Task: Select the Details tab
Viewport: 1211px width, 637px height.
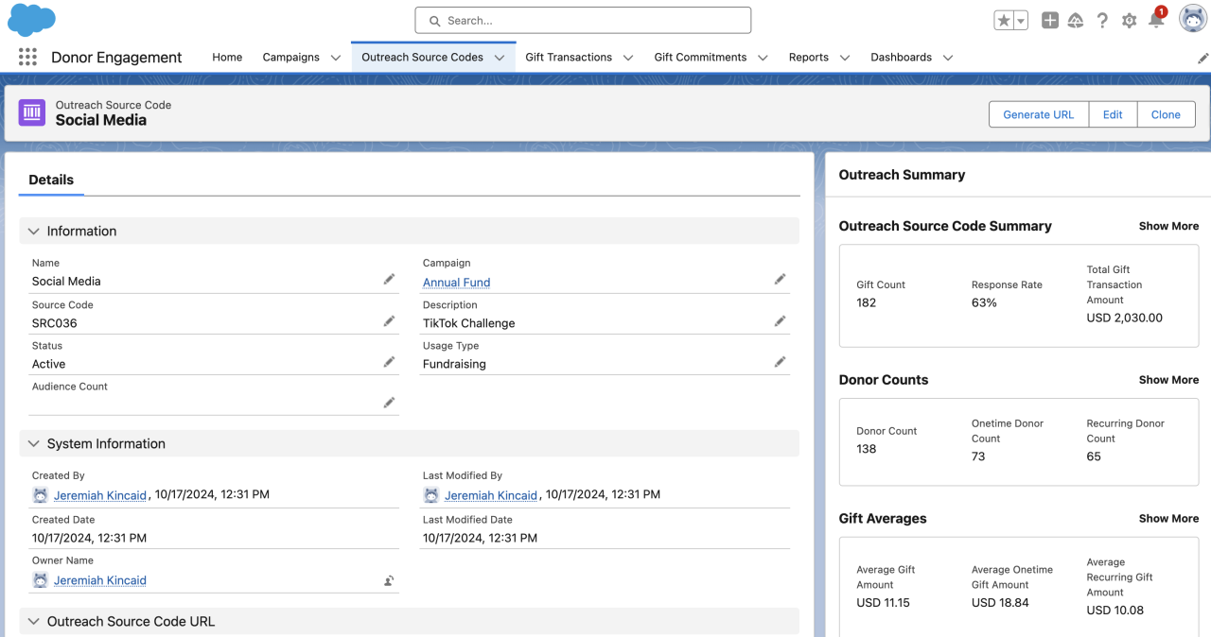Action: click(x=51, y=180)
